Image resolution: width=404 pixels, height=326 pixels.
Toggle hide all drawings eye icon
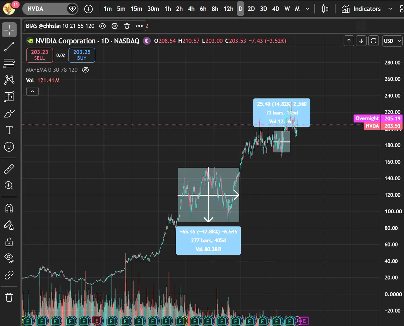click(x=9, y=258)
